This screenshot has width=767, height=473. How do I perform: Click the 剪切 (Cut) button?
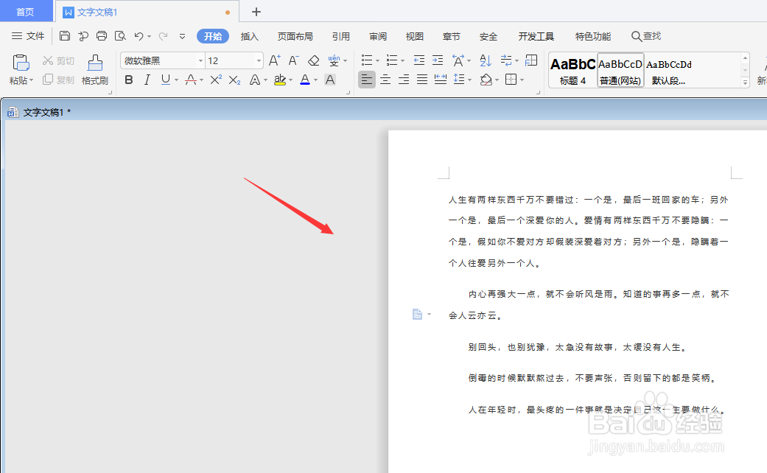coord(59,60)
